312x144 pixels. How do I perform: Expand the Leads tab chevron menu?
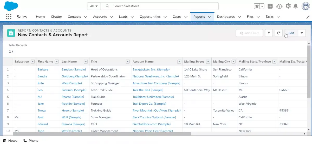[x=132, y=17]
